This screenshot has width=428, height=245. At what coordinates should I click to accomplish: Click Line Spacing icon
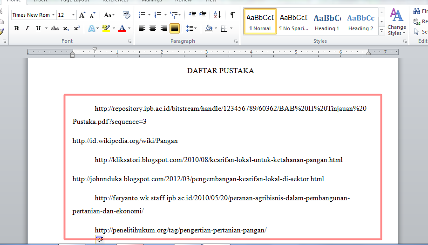[x=189, y=28]
